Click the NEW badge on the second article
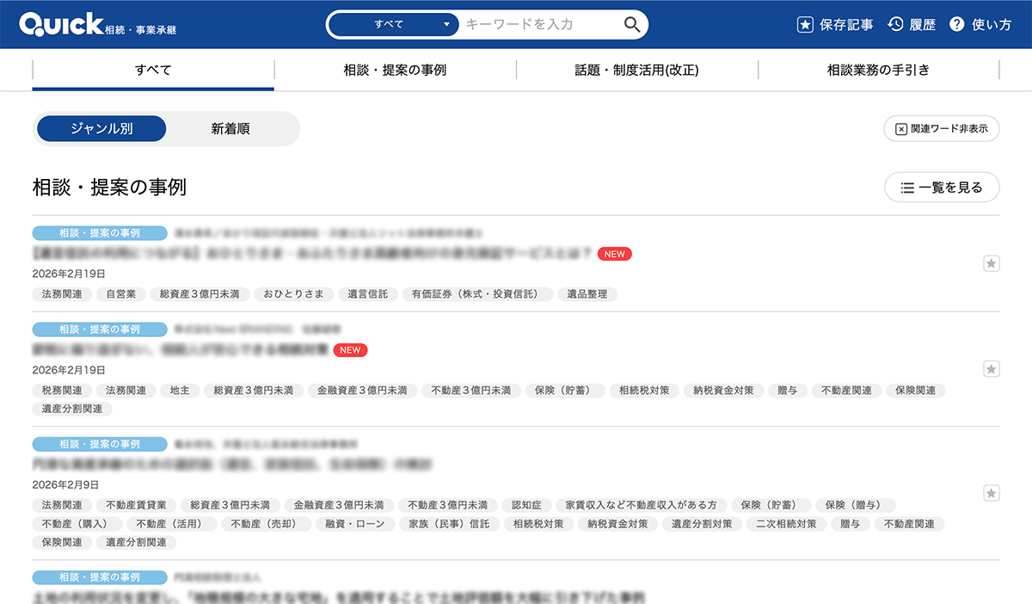This screenshot has width=1032, height=604. [x=349, y=350]
